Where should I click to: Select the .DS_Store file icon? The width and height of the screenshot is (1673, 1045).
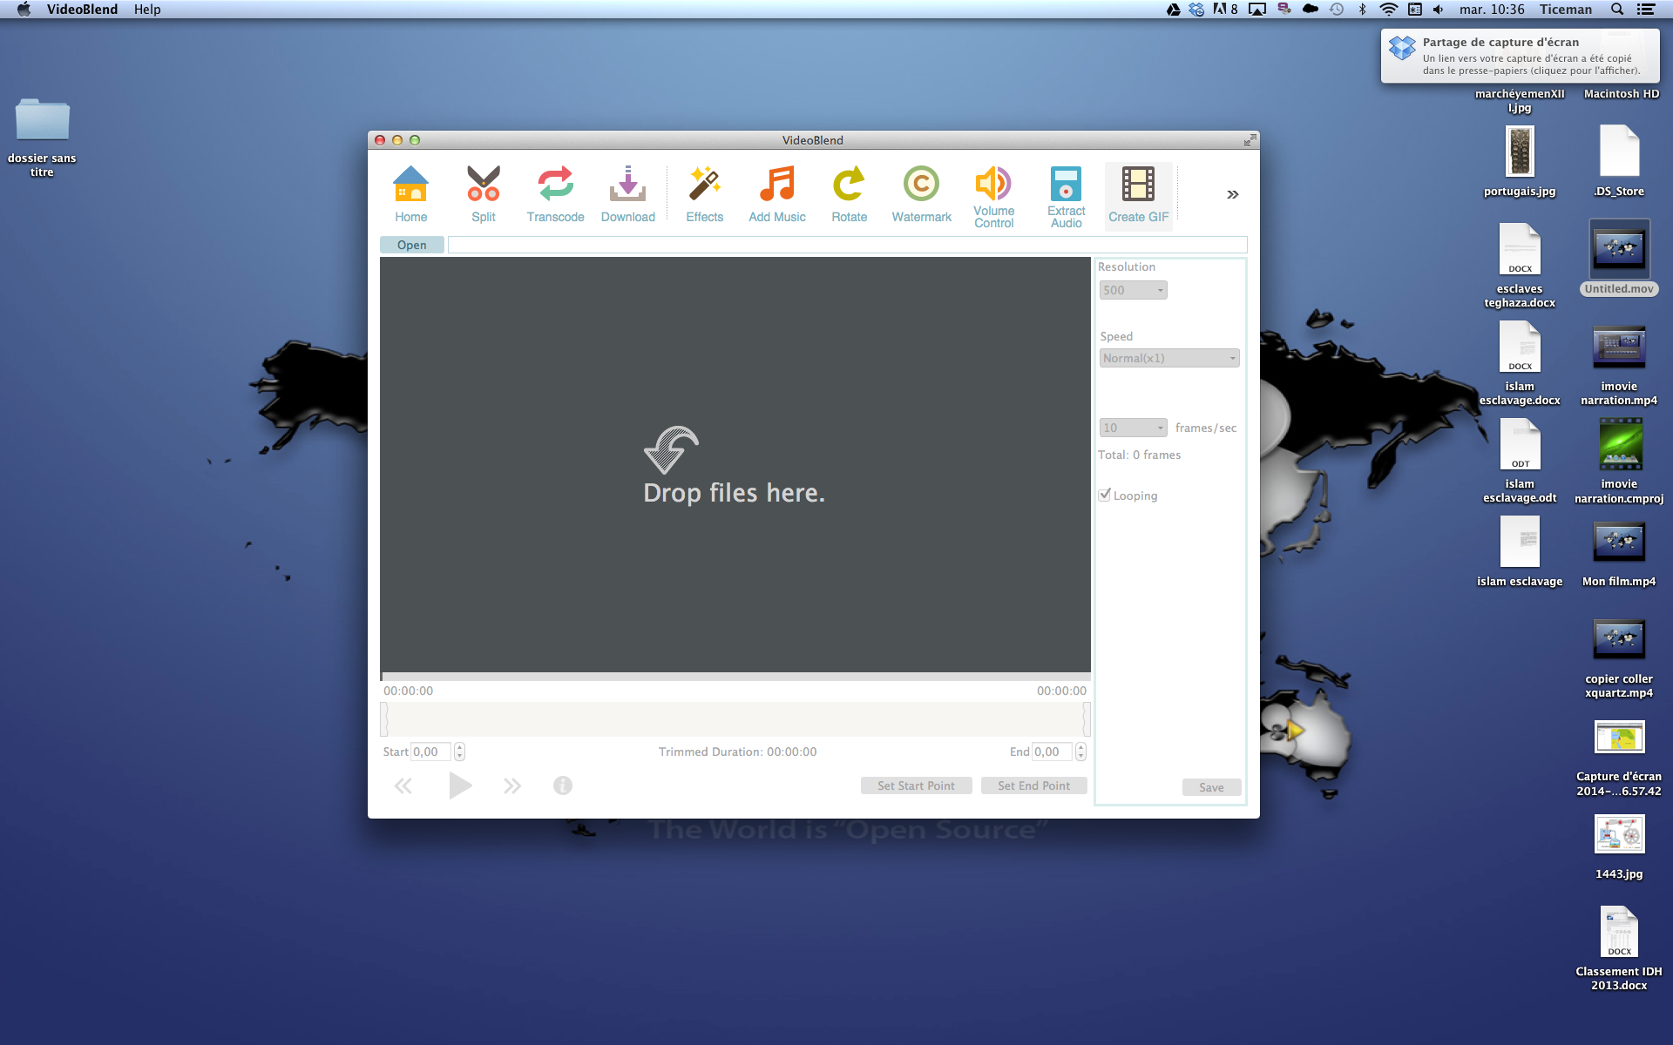point(1619,161)
